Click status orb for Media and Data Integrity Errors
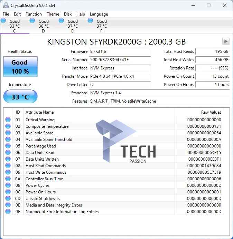This screenshot has width=233, height=239. click(x=8, y=205)
